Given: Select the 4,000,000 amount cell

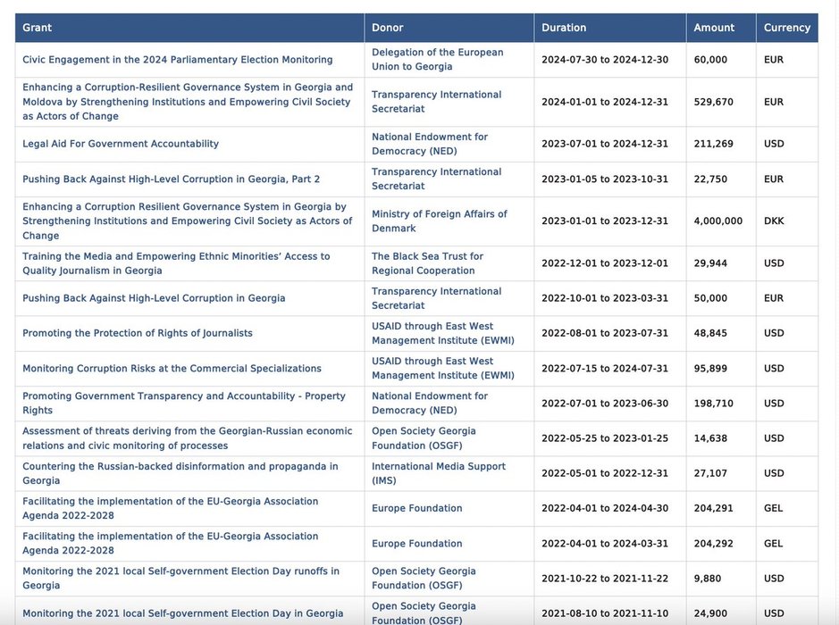Looking at the screenshot, I should tap(717, 221).
